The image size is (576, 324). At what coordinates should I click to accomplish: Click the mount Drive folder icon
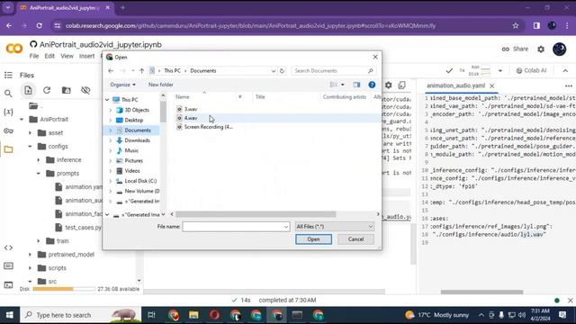(66, 90)
